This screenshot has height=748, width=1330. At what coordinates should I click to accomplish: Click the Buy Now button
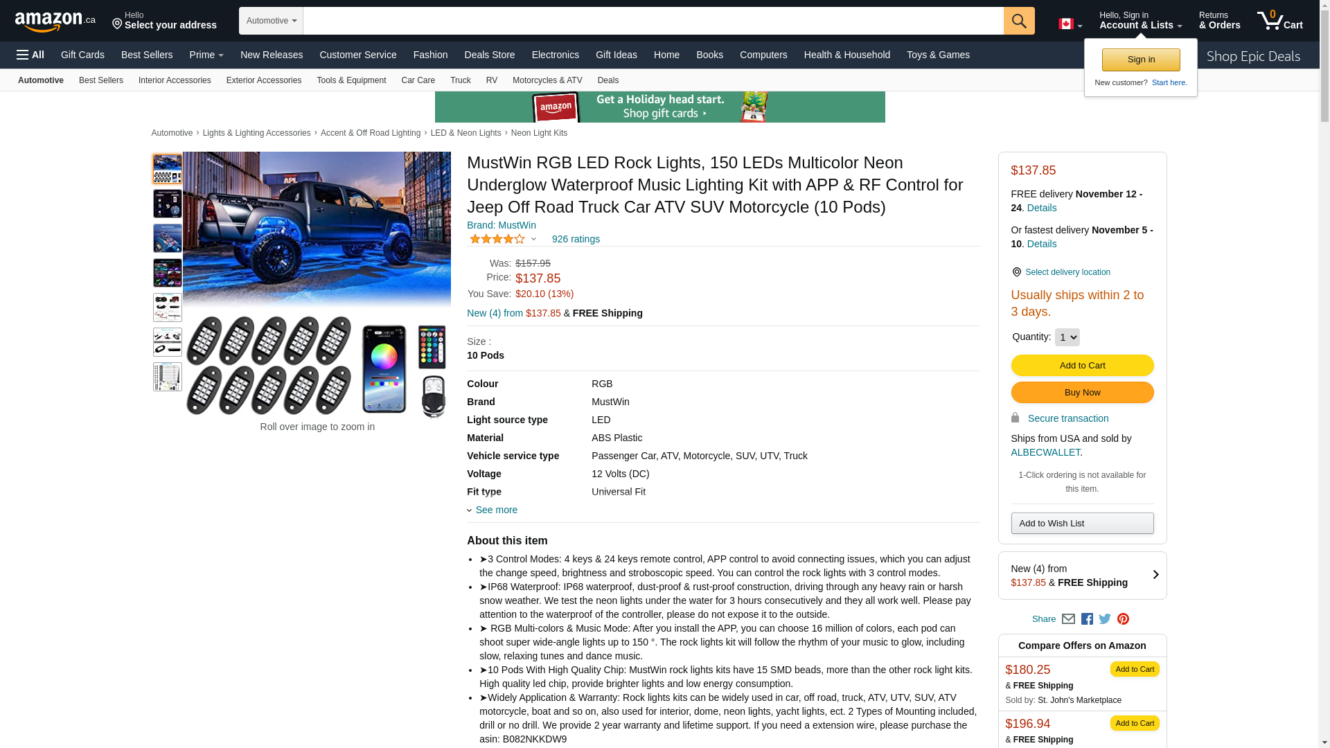tap(1082, 393)
